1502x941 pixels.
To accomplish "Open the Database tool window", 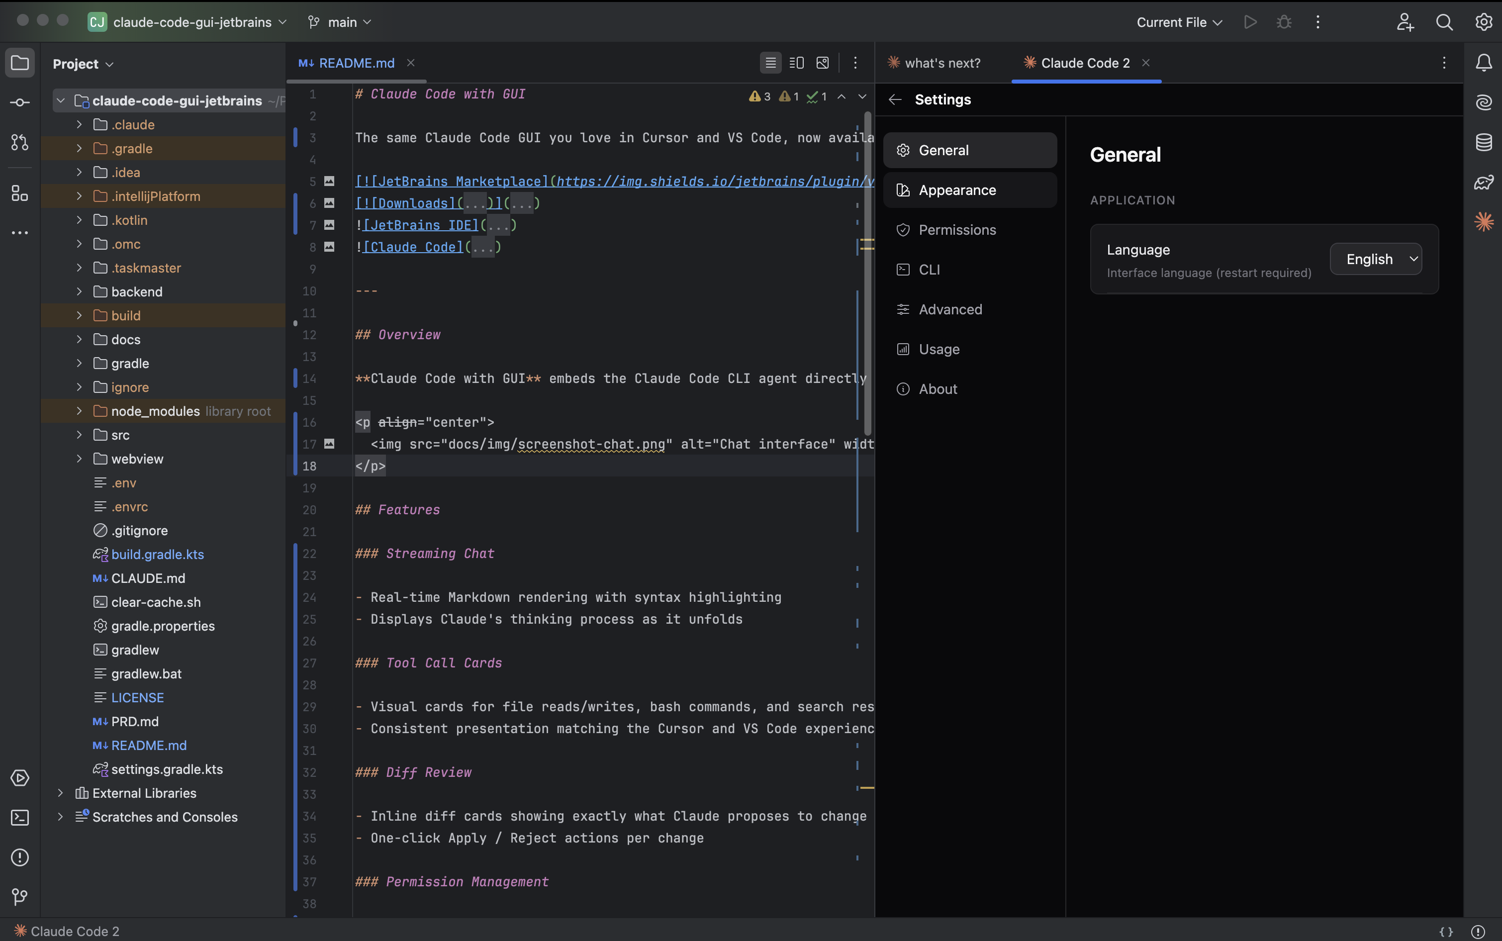I will point(1484,143).
